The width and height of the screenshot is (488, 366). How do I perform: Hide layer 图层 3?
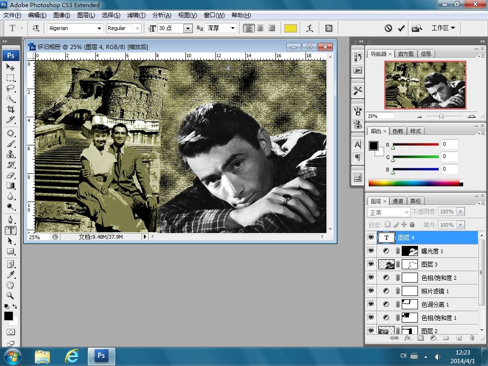coord(371,264)
